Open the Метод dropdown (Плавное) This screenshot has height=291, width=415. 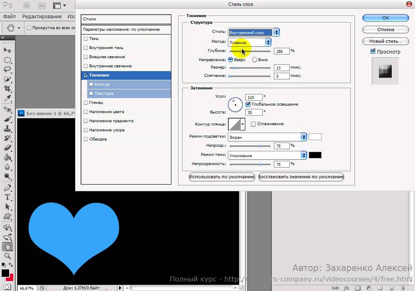[249, 42]
